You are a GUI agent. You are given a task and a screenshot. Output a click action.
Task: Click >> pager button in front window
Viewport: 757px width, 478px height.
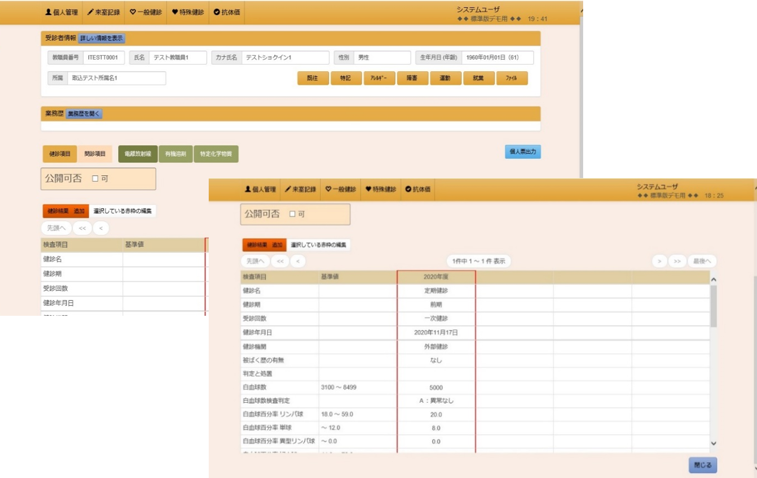pyautogui.click(x=677, y=261)
